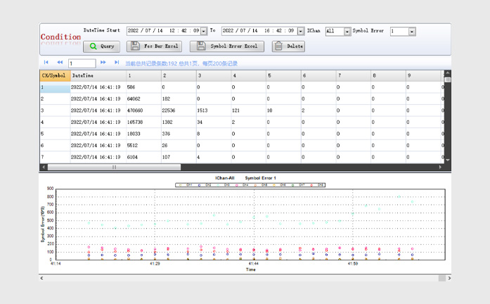This screenshot has height=304, width=490.
Task: Jump to the last page of records
Action: click(x=117, y=63)
